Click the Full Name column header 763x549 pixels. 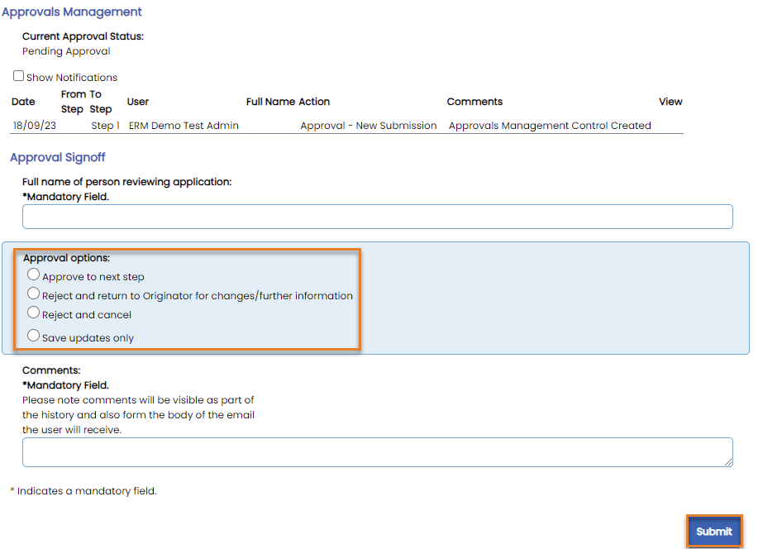coord(270,102)
